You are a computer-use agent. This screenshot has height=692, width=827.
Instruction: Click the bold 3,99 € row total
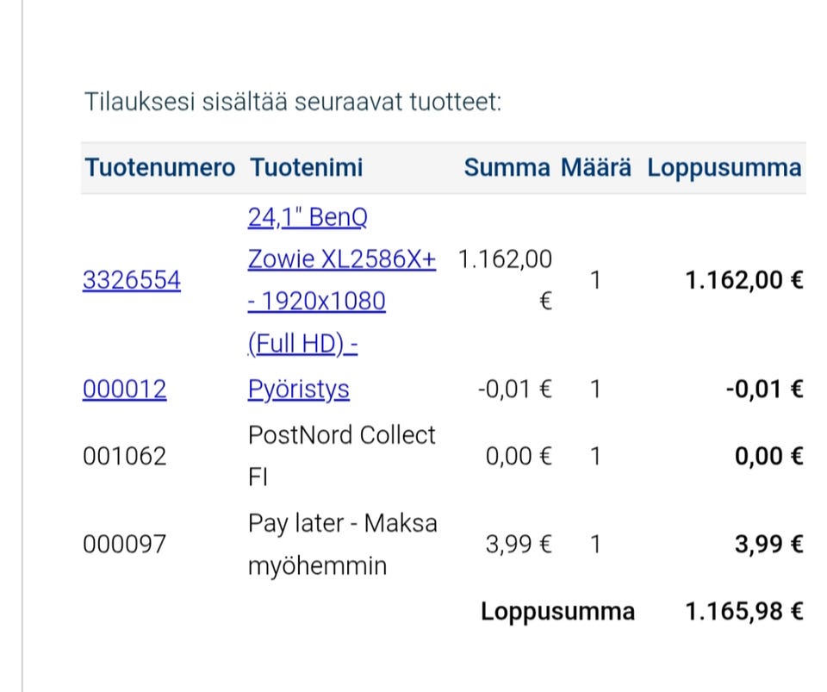click(x=768, y=545)
